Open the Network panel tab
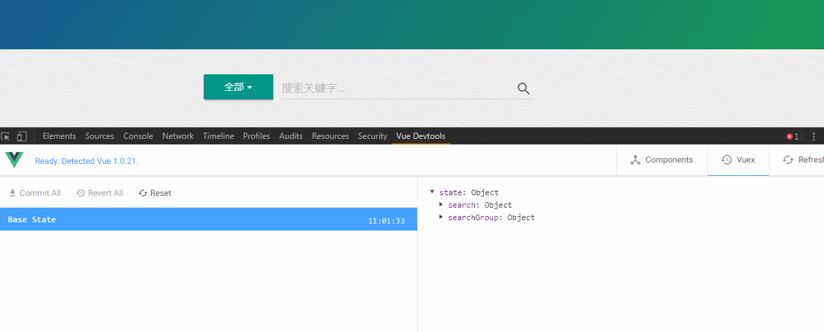Viewport: 824px width, 332px height. coord(178,136)
